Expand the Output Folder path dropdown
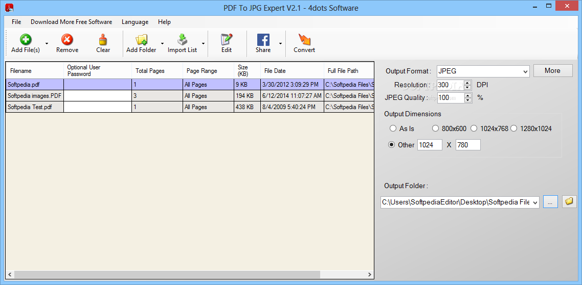The image size is (582, 285). coord(535,202)
